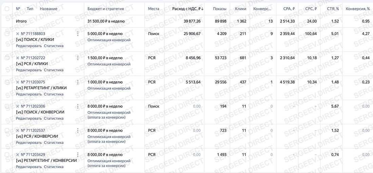
Task: Click the Название column header
Action: (x=48, y=9)
